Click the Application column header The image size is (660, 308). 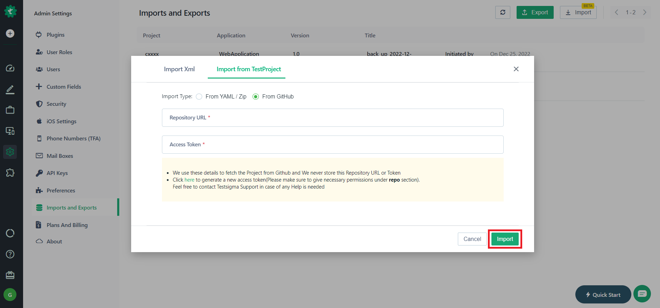click(231, 35)
